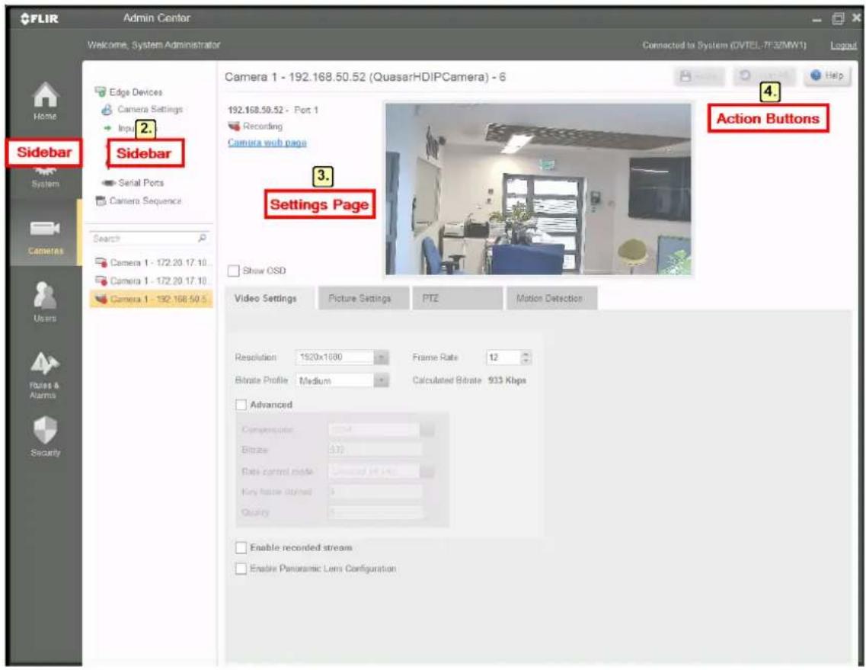Click the Welcome, System Administrator text
The image size is (866, 670).
click(154, 45)
